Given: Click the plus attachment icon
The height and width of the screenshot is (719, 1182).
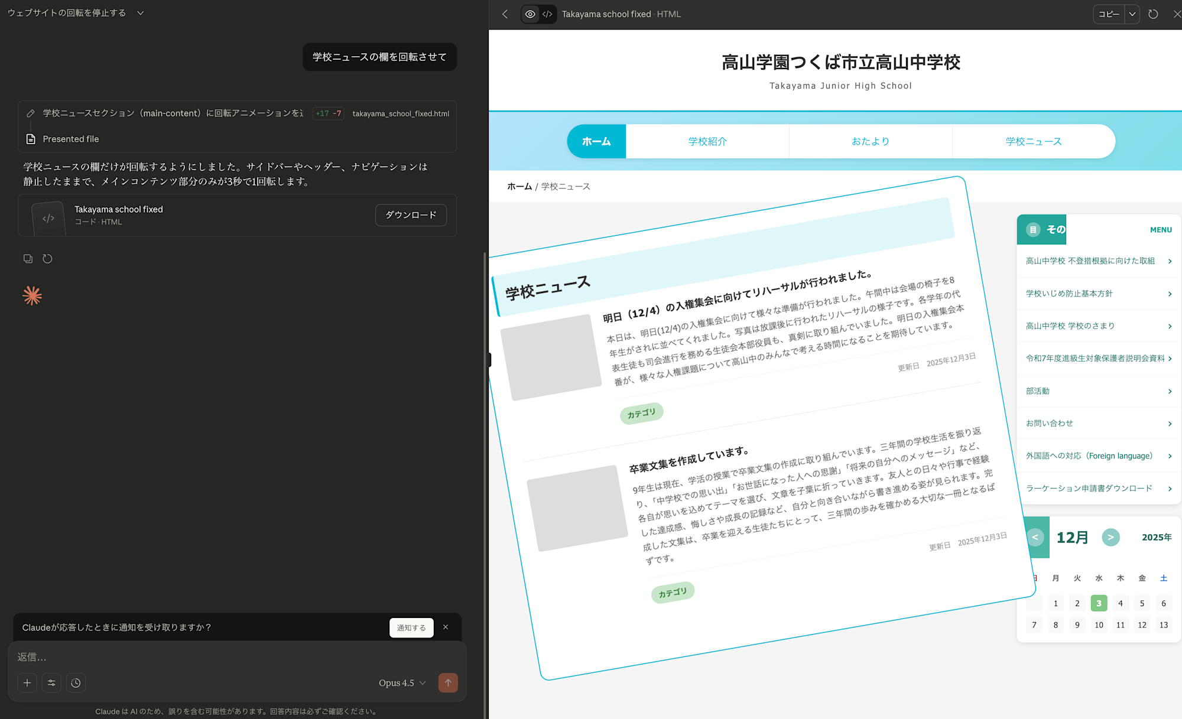Looking at the screenshot, I should [x=27, y=683].
